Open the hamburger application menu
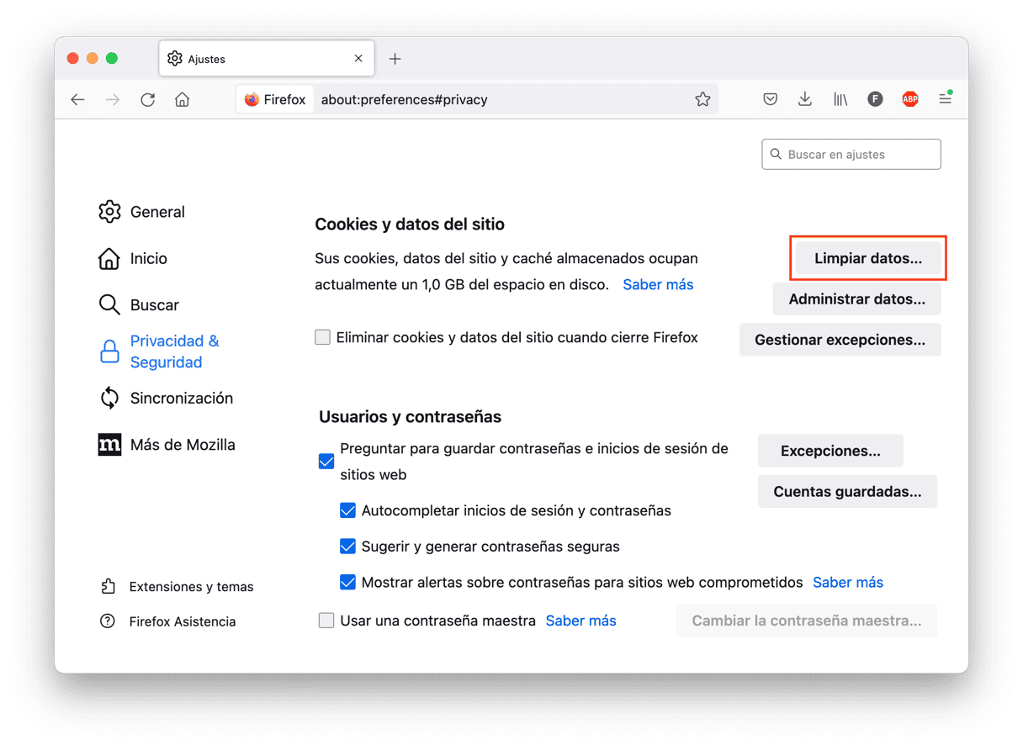This screenshot has height=745, width=1023. coord(946,98)
